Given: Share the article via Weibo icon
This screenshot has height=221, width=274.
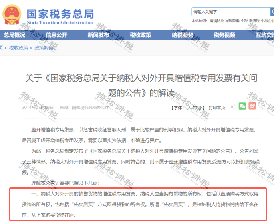Looking at the screenshot, I should click(252, 106).
